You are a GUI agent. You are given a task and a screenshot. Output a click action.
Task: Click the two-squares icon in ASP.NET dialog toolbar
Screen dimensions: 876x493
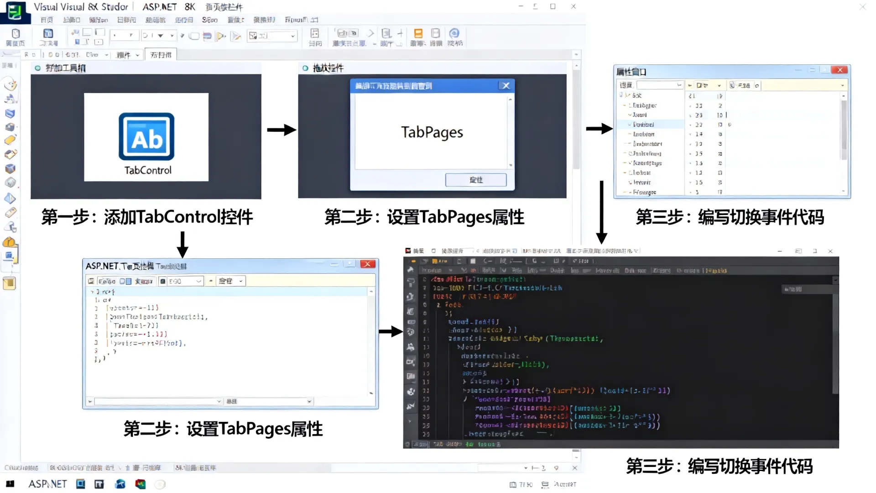pos(125,281)
